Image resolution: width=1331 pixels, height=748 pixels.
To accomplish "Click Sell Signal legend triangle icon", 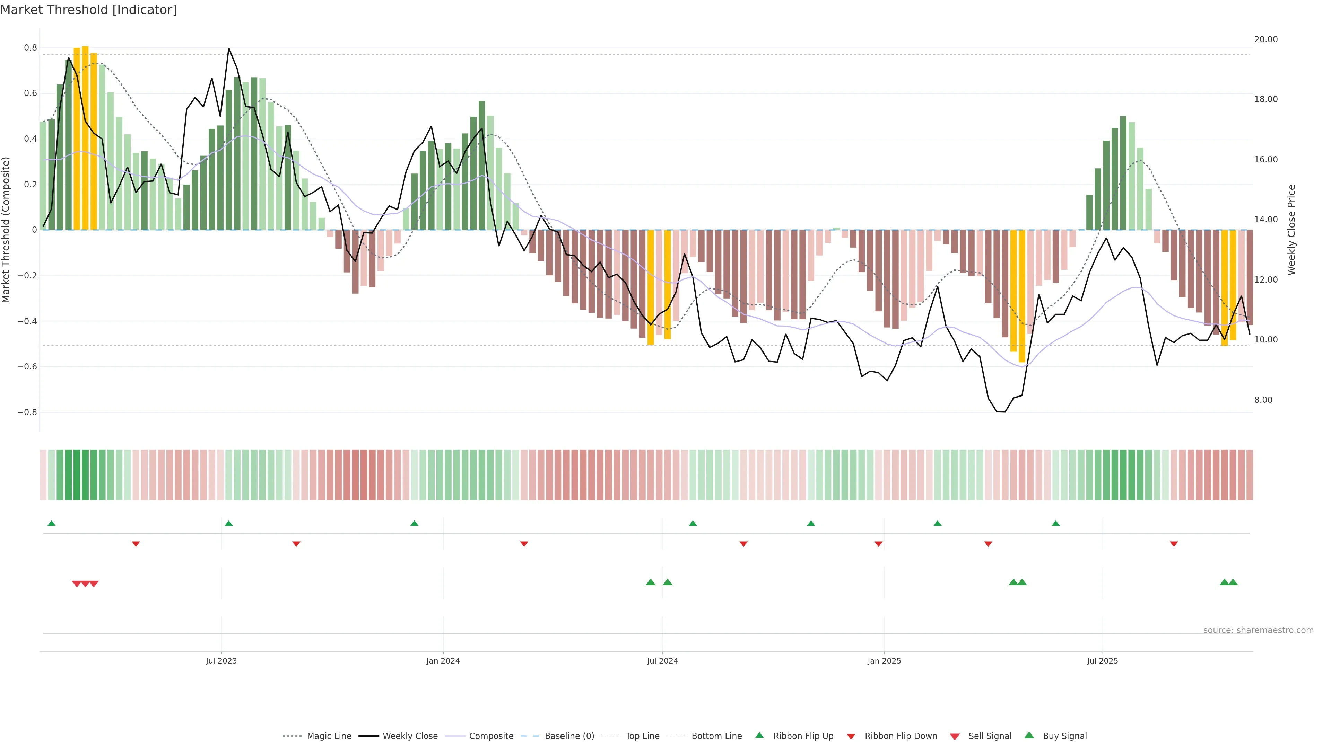I will [x=955, y=737].
